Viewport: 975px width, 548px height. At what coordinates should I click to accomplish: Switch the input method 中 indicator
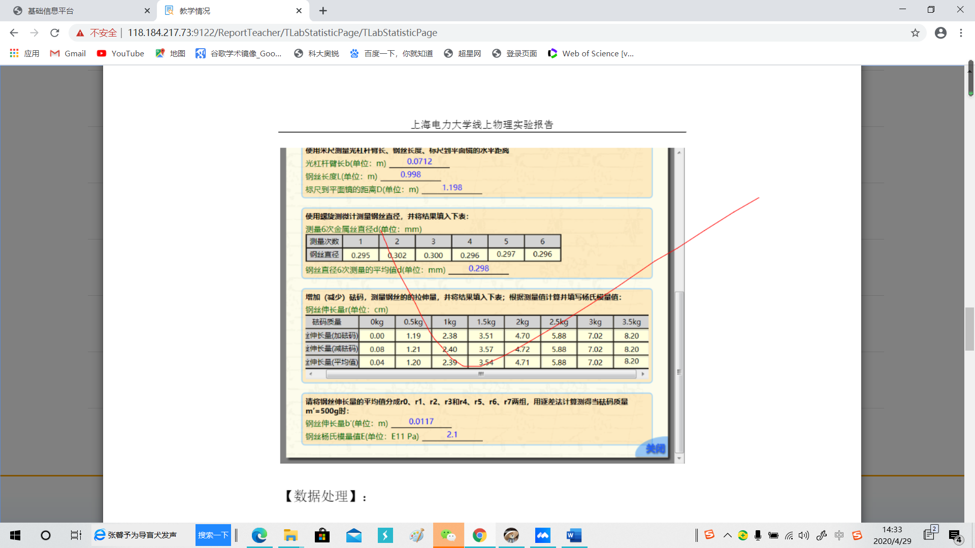pos(839,535)
